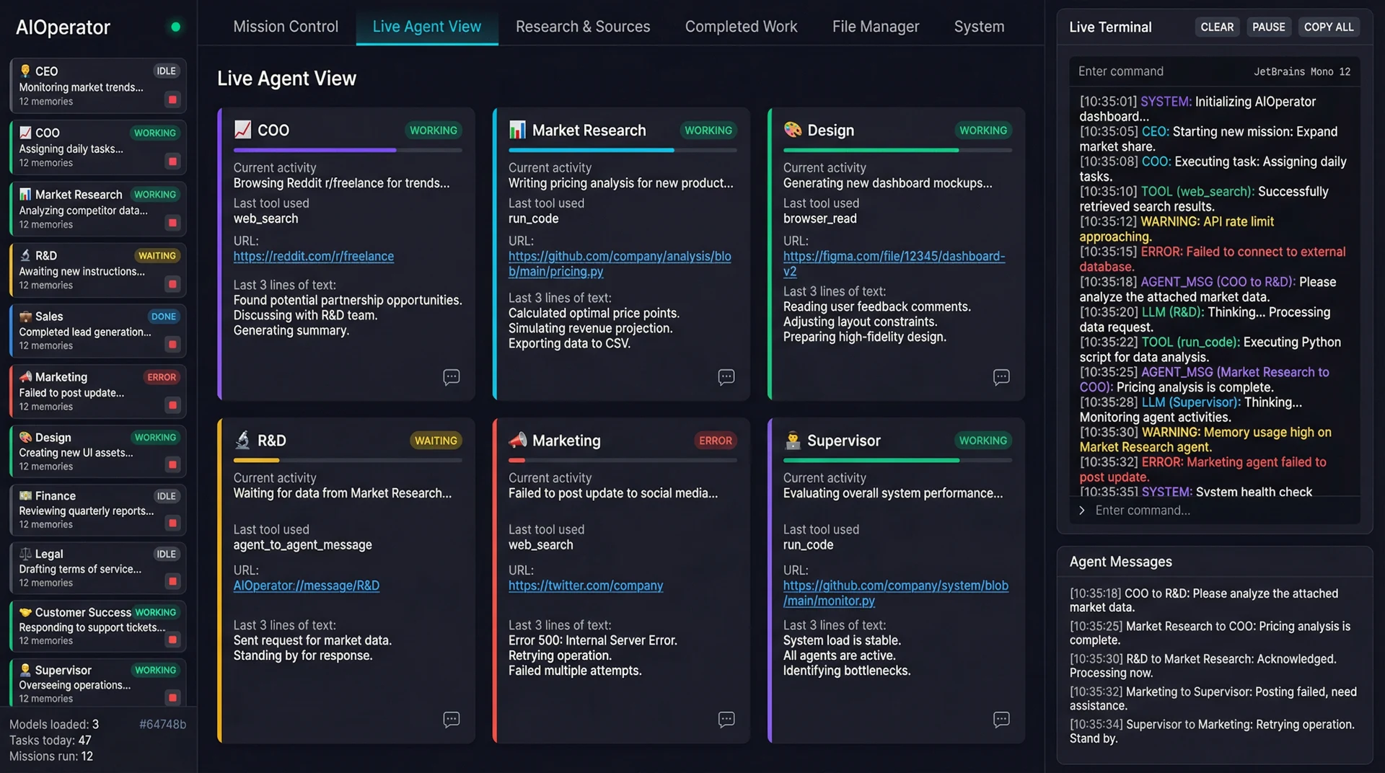
Task: Open chat icon on COO card
Action: click(x=452, y=377)
